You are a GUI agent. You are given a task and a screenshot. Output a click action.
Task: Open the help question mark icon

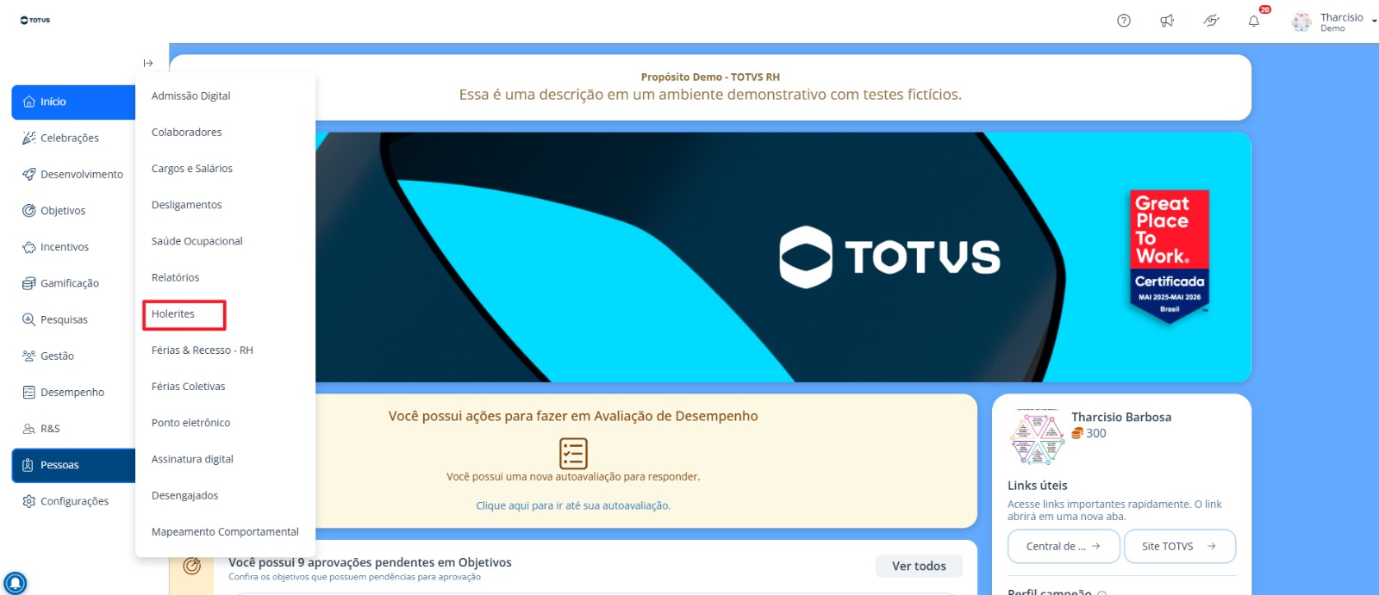point(1124,21)
